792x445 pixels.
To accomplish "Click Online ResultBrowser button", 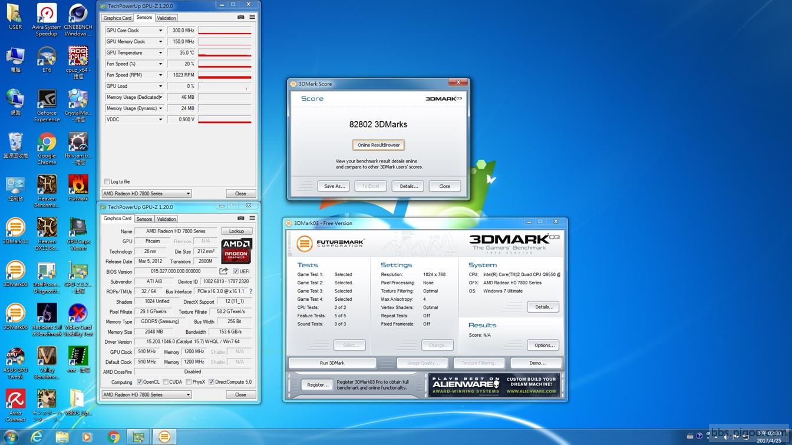I will pyautogui.click(x=379, y=145).
